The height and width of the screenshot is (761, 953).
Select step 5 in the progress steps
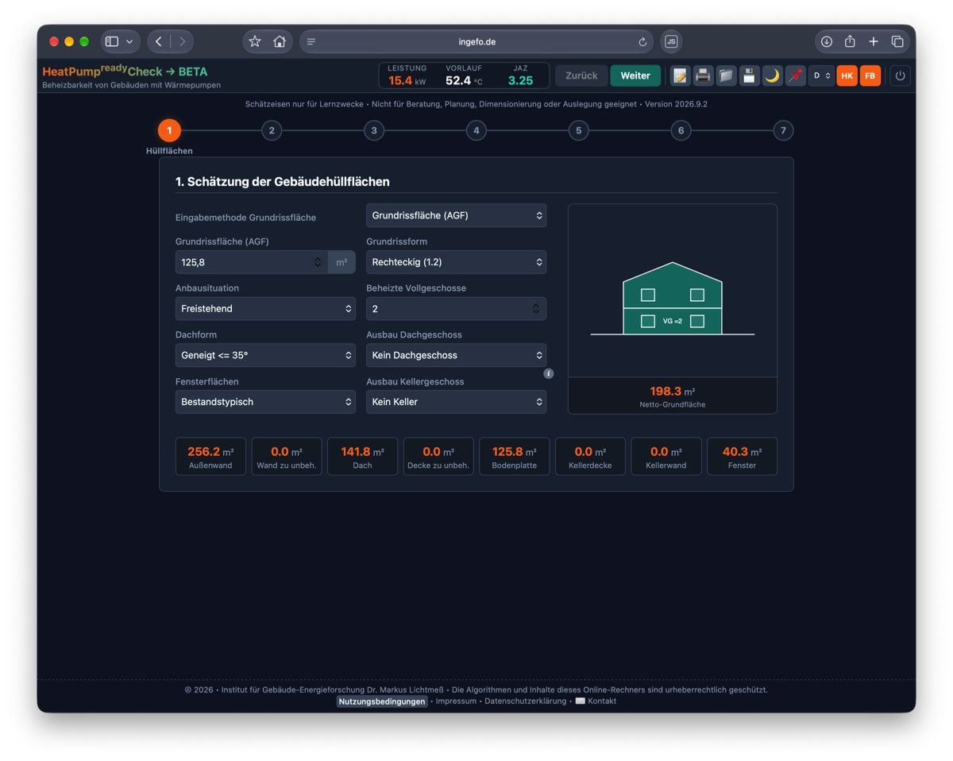click(578, 130)
